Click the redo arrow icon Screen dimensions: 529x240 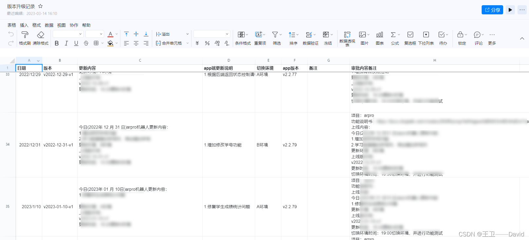point(11,43)
